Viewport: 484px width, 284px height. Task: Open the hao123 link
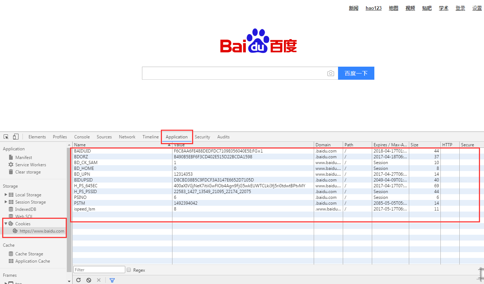click(374, 8)
